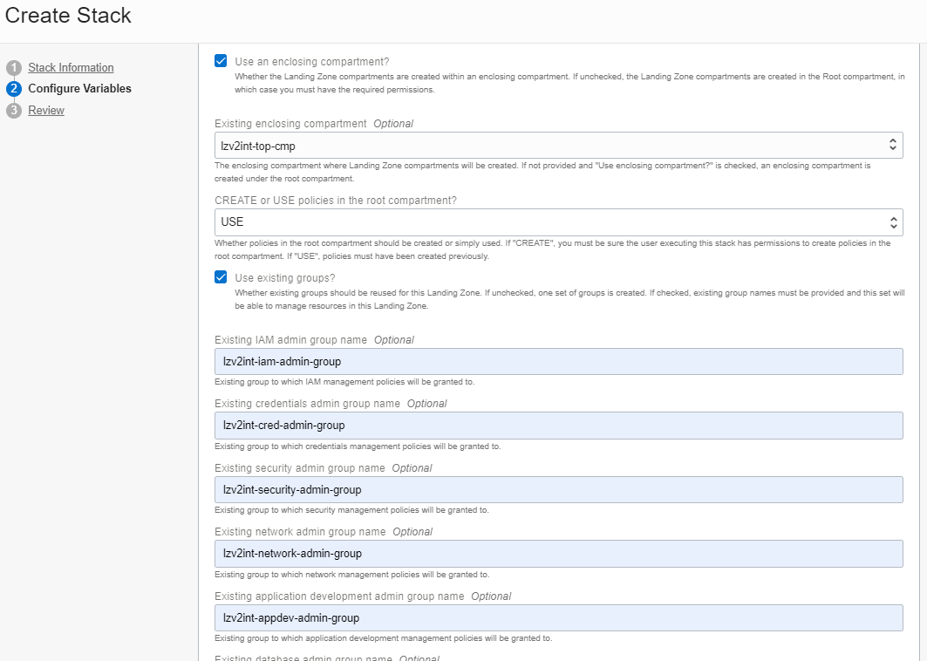Uncheck Use an enclosing compartment checkbox
This screenshot has height=661, width=927.
221,61
